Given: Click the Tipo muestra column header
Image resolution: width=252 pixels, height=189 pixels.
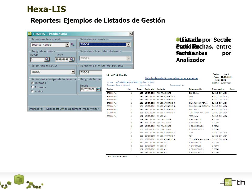Looking at the screenshot, I should point(218,89).
